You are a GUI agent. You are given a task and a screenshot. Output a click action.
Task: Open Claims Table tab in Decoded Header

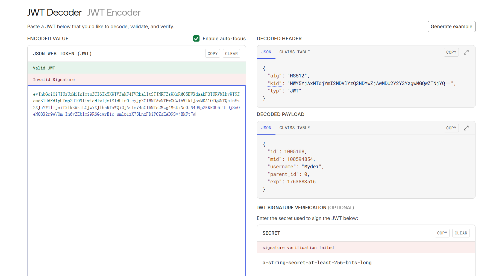(294, 52)
